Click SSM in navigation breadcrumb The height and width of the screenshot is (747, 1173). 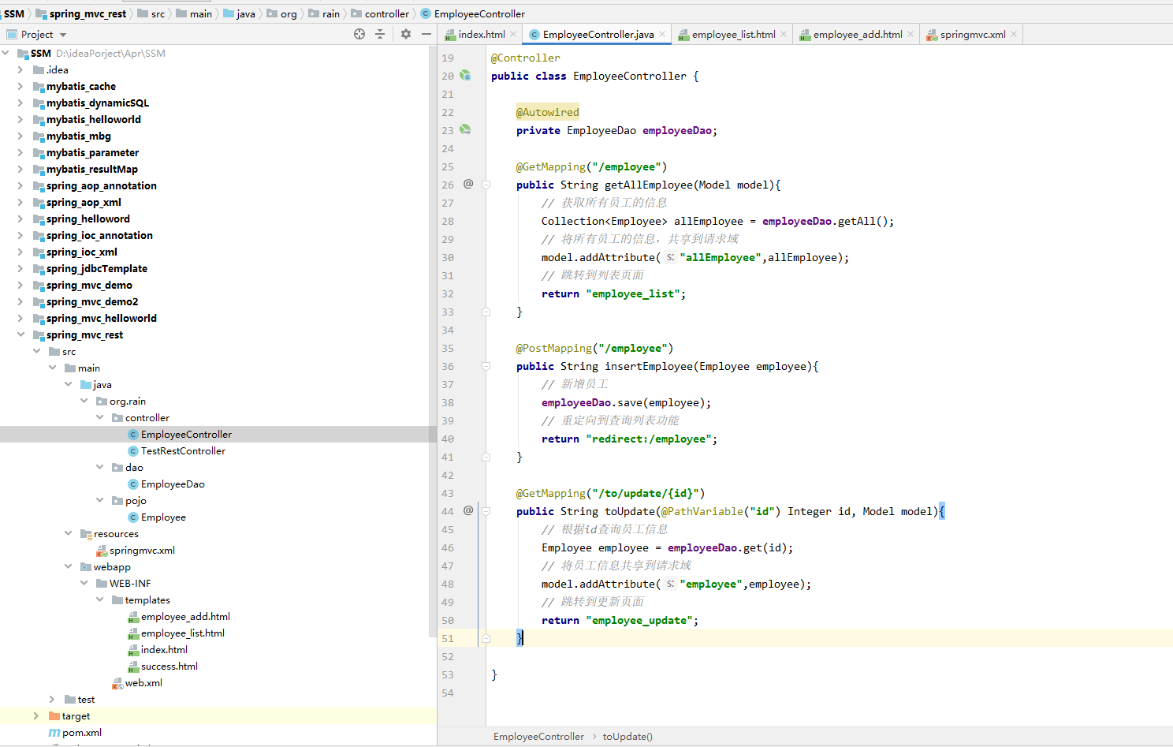[x=14, y=13]
